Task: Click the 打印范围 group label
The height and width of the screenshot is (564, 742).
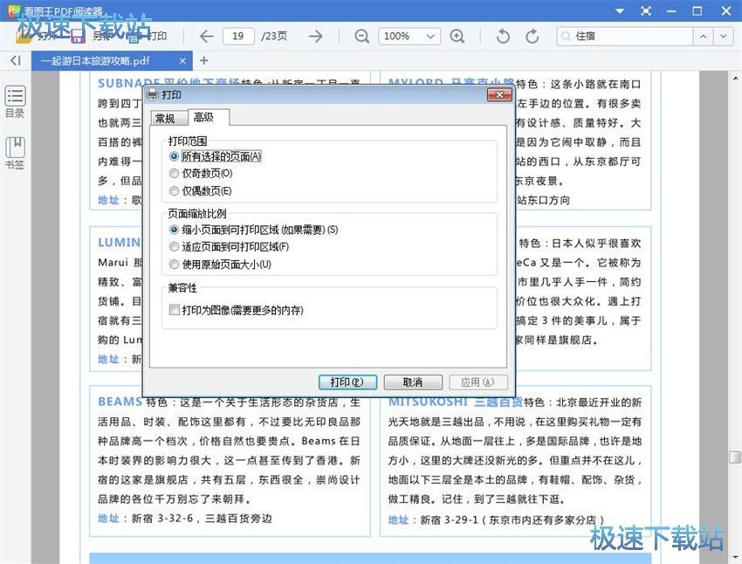Action: pyautogui.click(x=188, y=141)
